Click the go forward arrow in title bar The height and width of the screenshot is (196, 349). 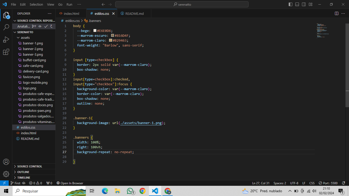coord(110,4)
